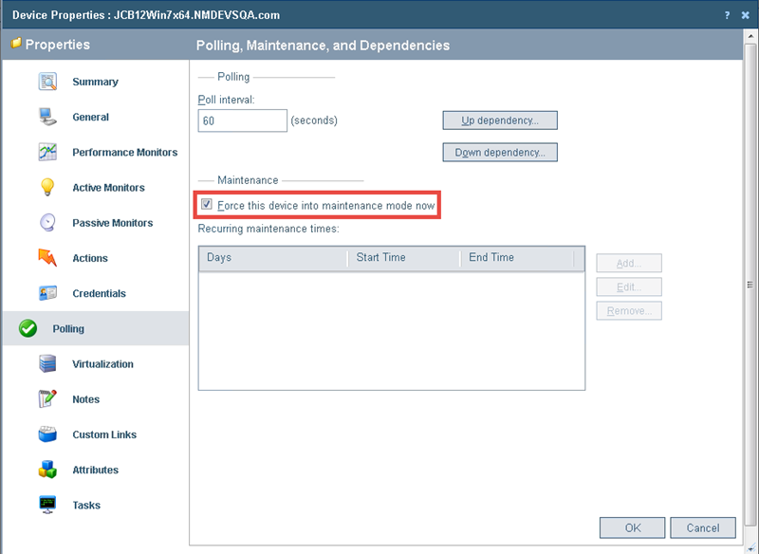This screenshot has height=554, width=759.
Task: Click the Poll interval input field
Action: point(242,120)
